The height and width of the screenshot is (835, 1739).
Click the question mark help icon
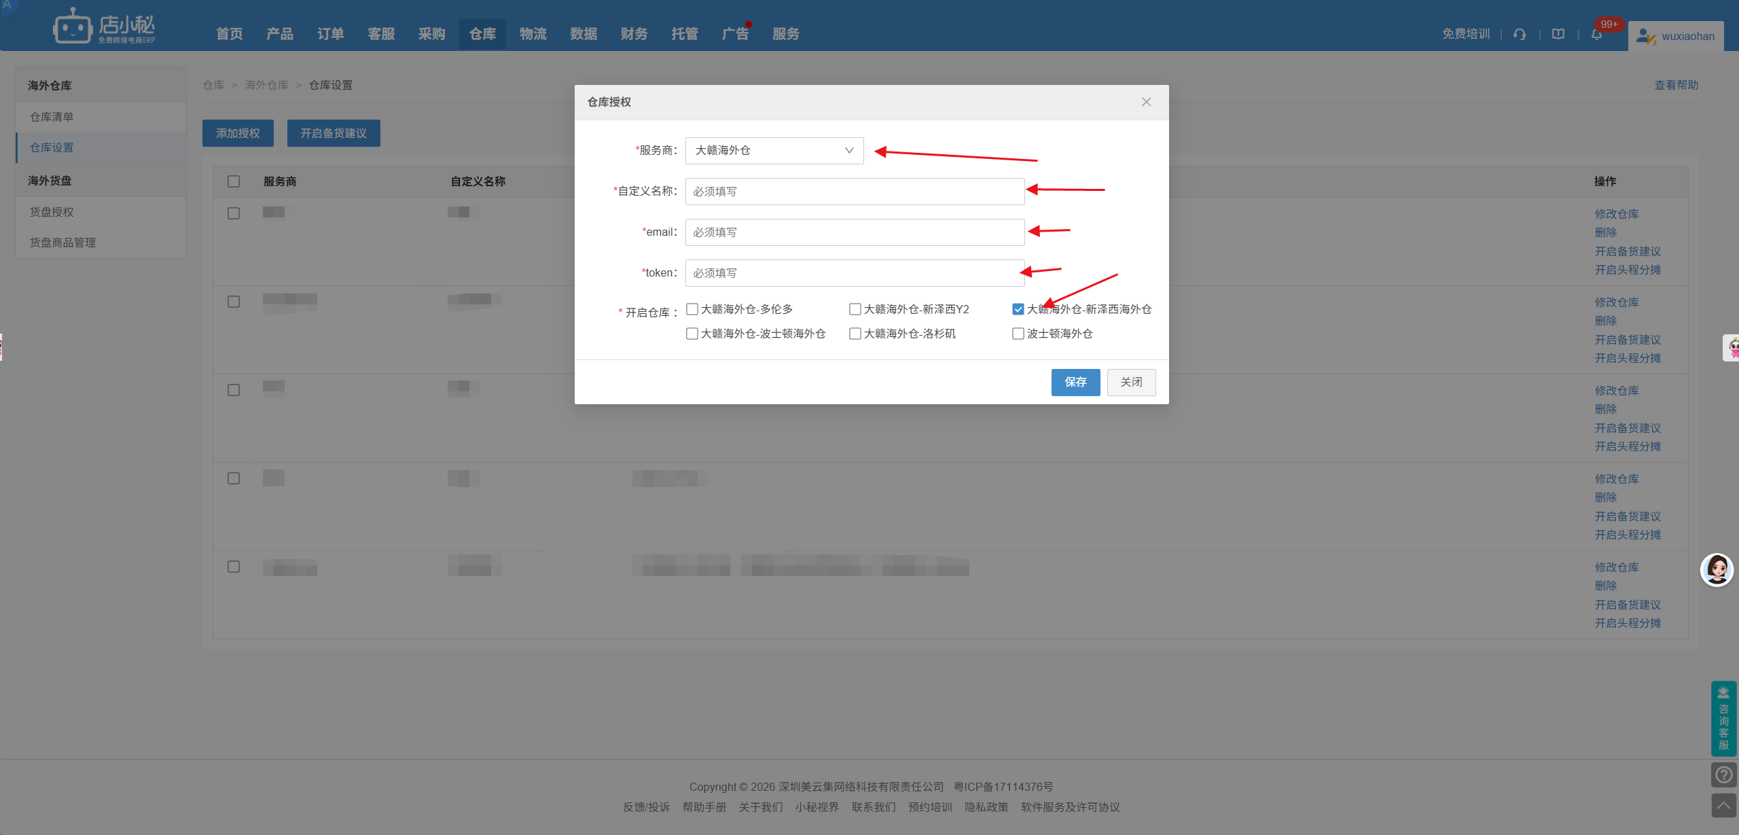pos(1723,775)
